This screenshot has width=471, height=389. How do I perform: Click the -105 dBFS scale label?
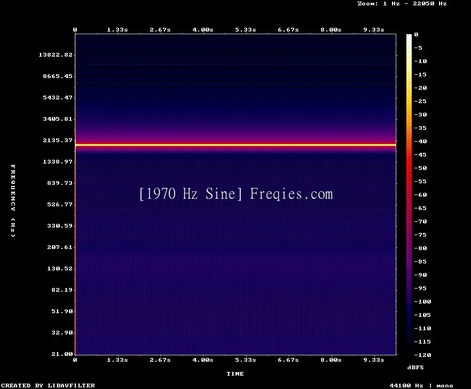(422, 315)
